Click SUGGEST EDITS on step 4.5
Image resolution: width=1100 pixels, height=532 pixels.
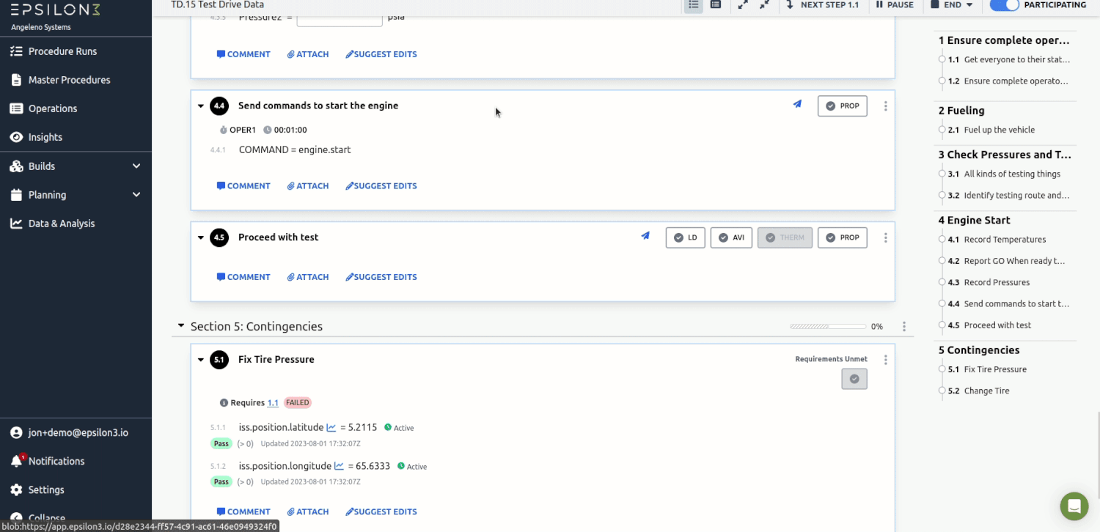(x=381, y=276)
